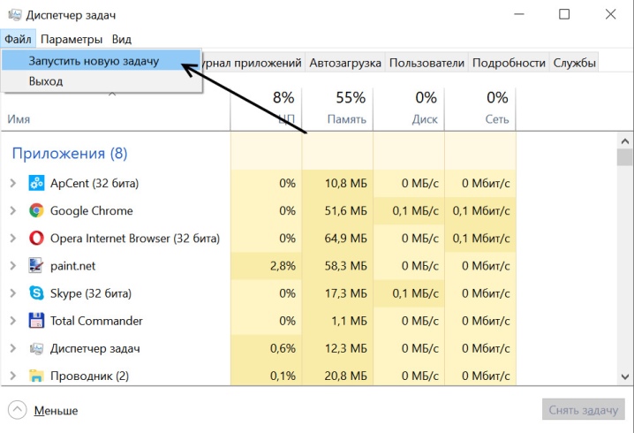Expand the ApCent process group
This screenshot has height=433, width=634.
13,183
